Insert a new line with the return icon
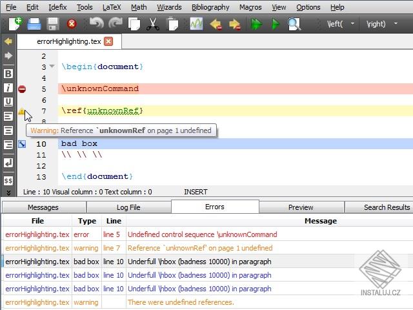The width and height of the screenshot is (413, 310). (x=8, y=163)
